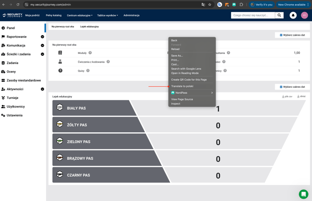Viewport: 312px width, 201px height.
Task: Click the help icon next to Ćwiczenia z kodowania
Action: click(x=108, y=62)
